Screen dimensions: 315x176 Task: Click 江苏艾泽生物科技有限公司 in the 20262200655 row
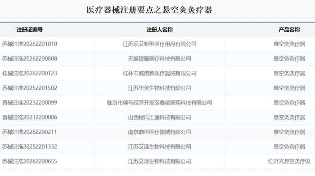coord(159,161)
